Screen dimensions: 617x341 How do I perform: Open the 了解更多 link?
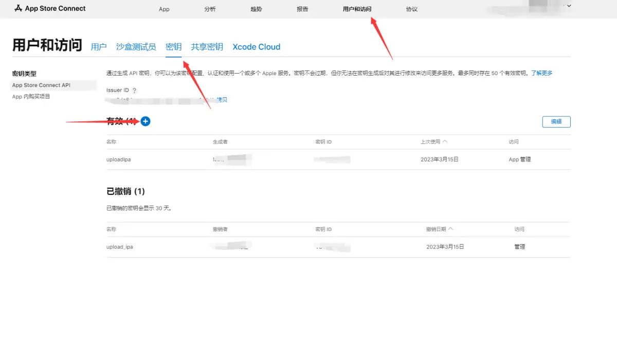tap(541, 74)
